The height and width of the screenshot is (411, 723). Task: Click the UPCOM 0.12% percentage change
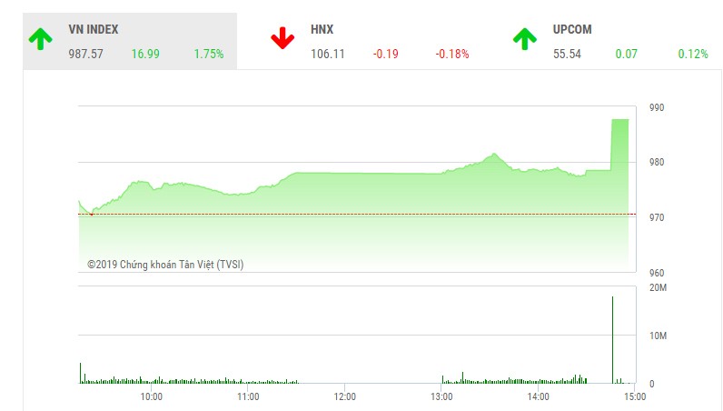point(692,54)
